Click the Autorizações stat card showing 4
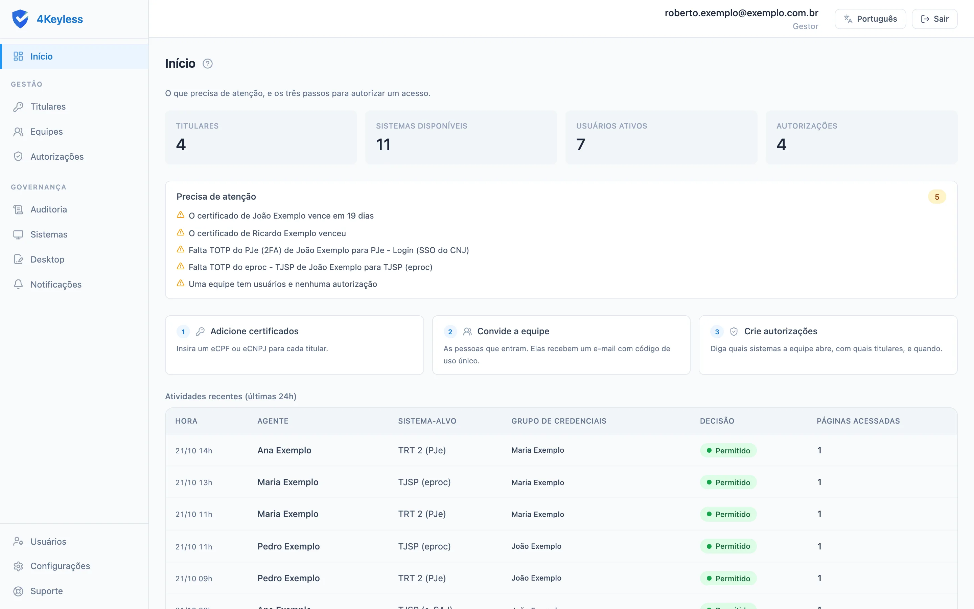 pyautogui.click(x=861, y=137)
